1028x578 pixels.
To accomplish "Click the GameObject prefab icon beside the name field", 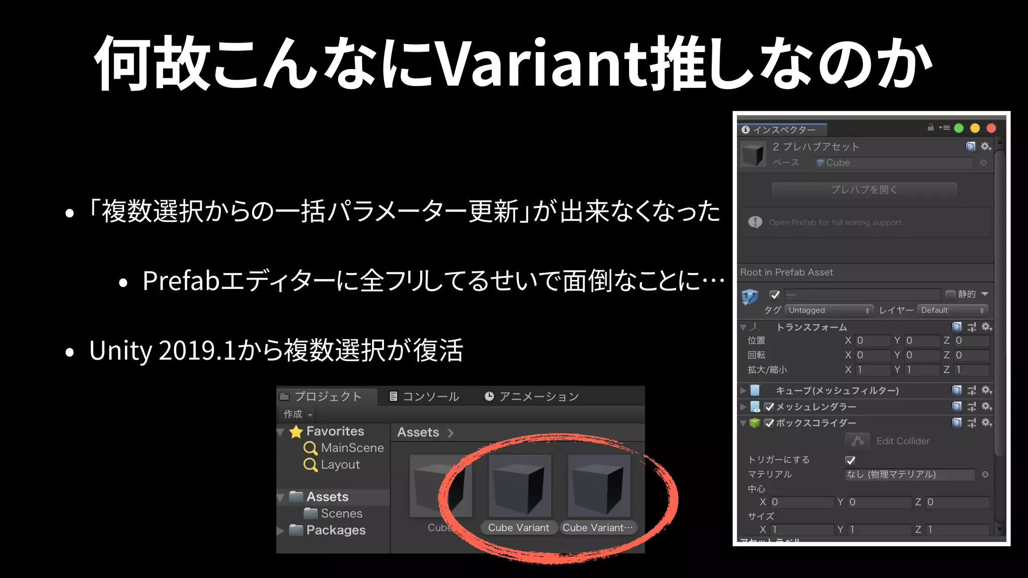I will pos(750,297).
